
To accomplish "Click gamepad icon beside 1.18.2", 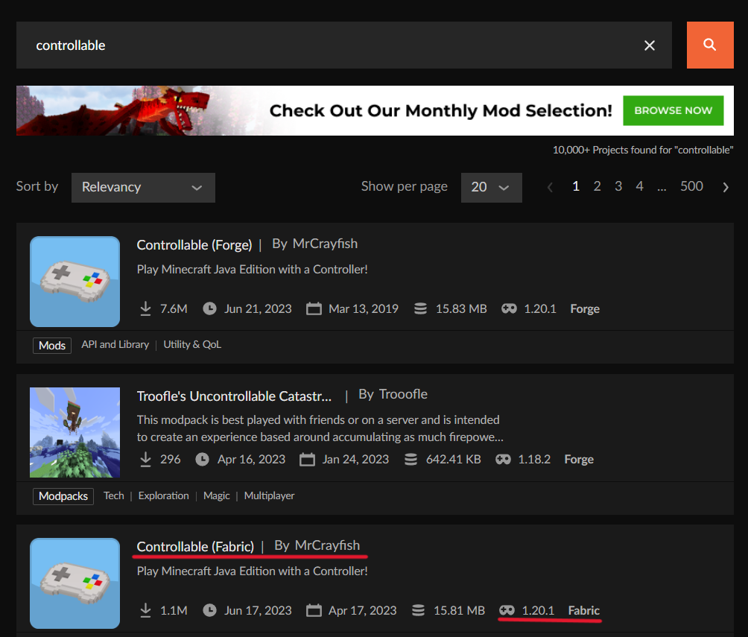I will coord(504,460).
